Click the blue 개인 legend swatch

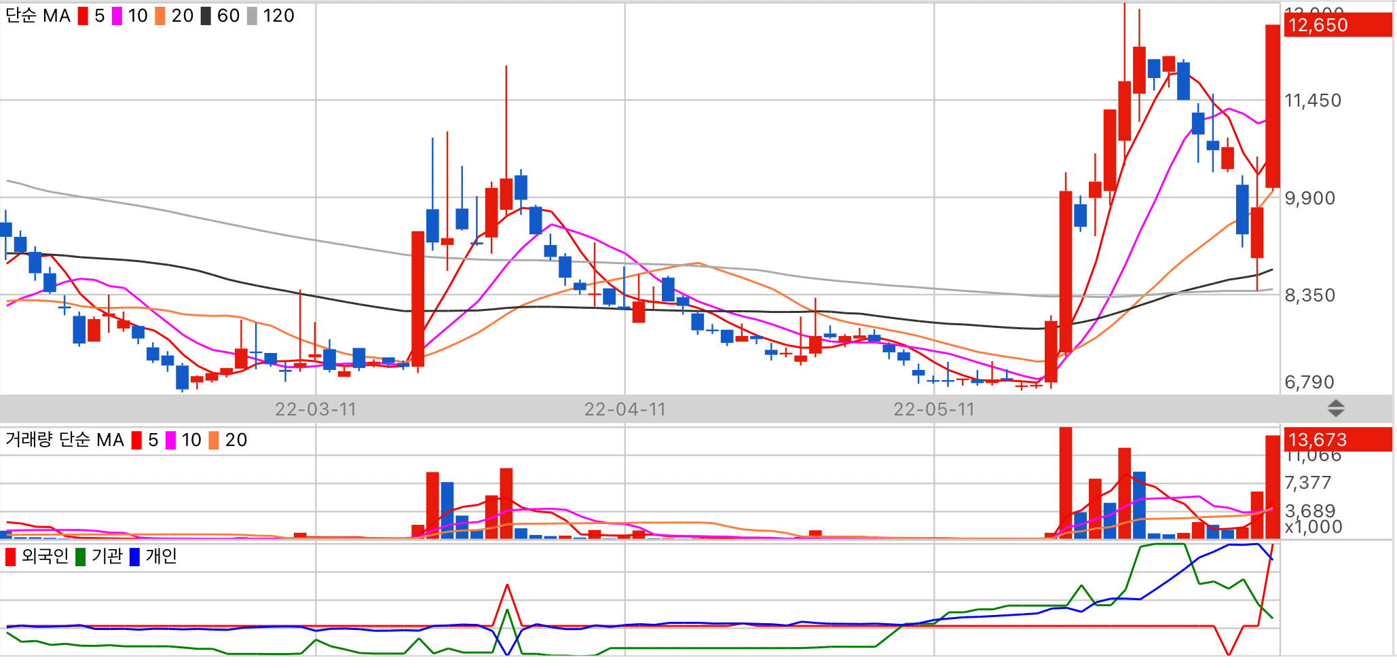pos(134,557)
